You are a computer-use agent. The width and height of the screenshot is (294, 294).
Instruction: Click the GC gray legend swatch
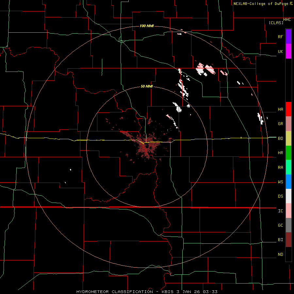pyautogui.click(x=288, y=225)
